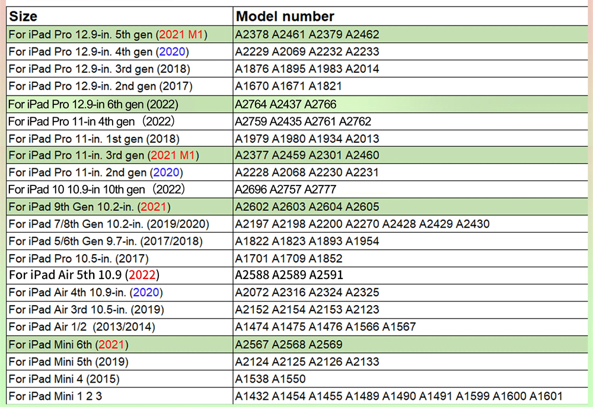
Task: Select model numbers "A2602 A2603 A2604 A2605"
Action: coord(307,207)
